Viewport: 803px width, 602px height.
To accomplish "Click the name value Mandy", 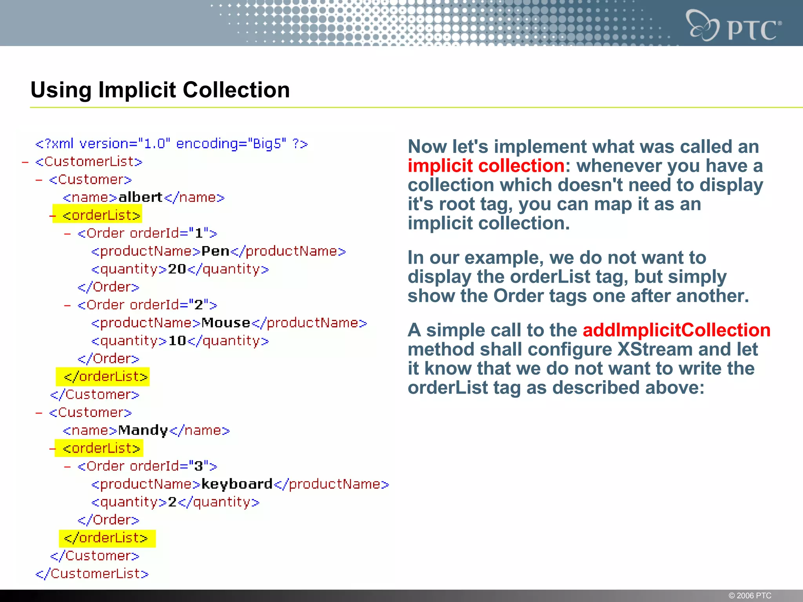I will pos(143,430).
